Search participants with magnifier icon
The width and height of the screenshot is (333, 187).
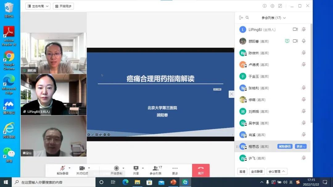[x=247, y=18]
